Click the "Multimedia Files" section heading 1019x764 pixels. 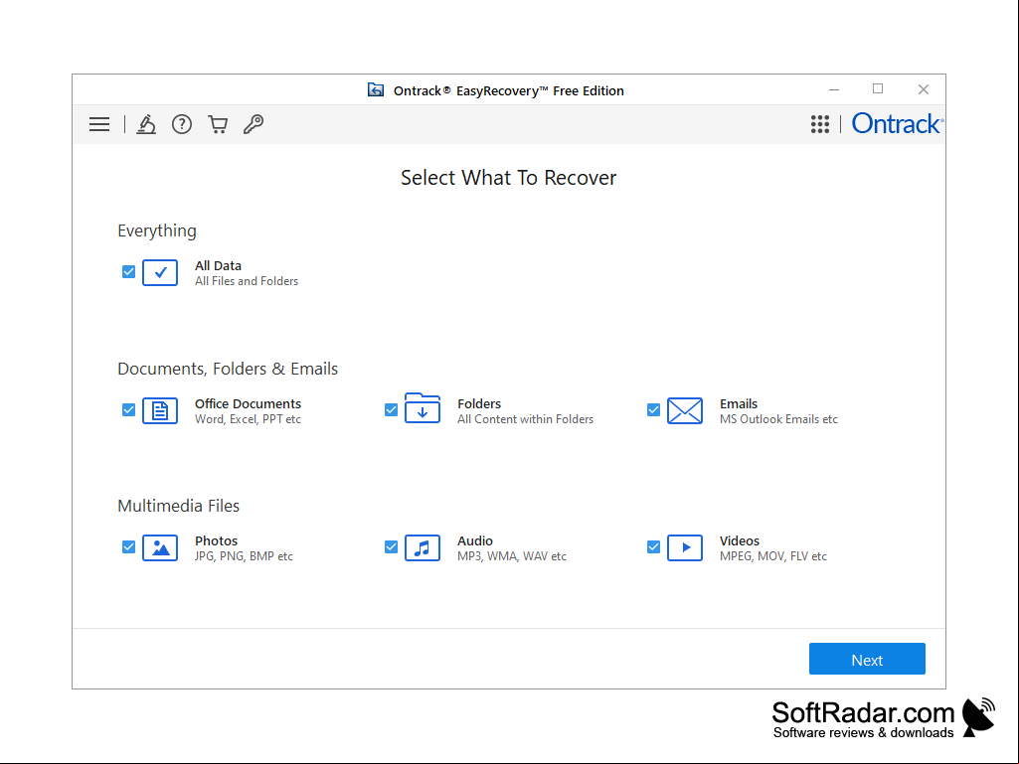[x=179, y=506]
